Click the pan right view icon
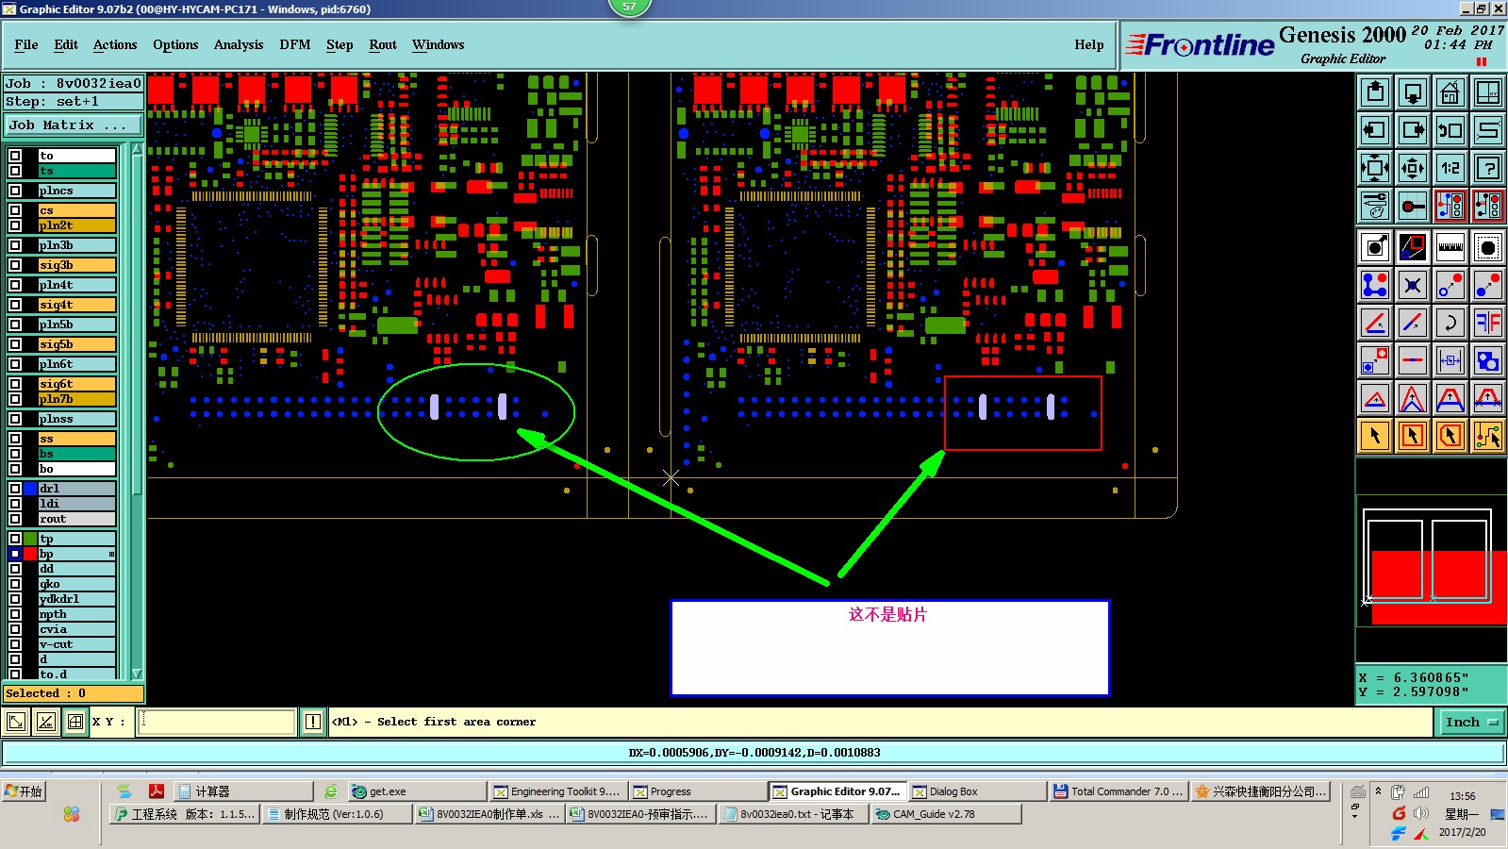Viewport: 1508px width, 849px height. pyautogui.click(x=1413, y=130)
